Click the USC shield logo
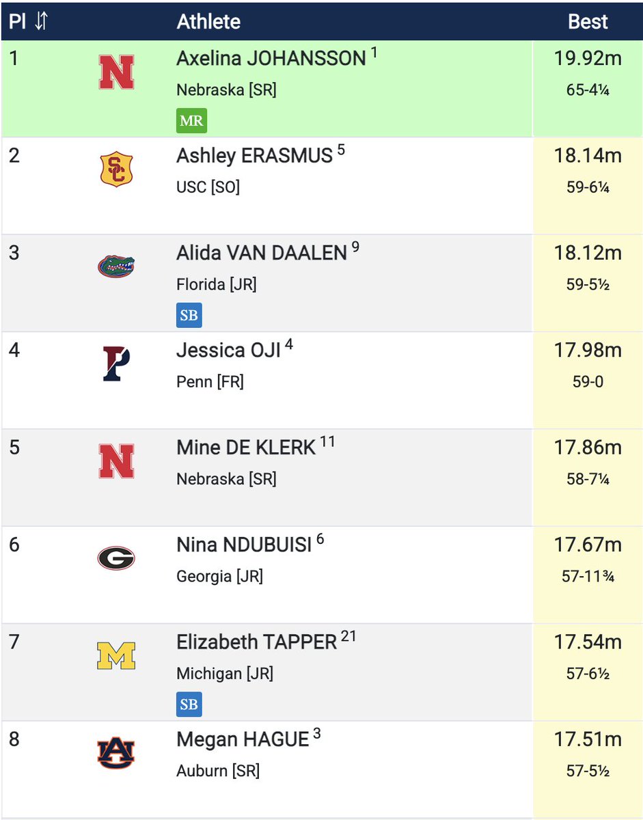Screen dimensions: 643x820 [x=116, y=169]
